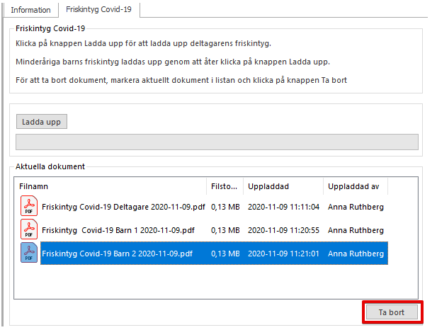Click Anna Ruthberg in the Barn 2 row

356,254
